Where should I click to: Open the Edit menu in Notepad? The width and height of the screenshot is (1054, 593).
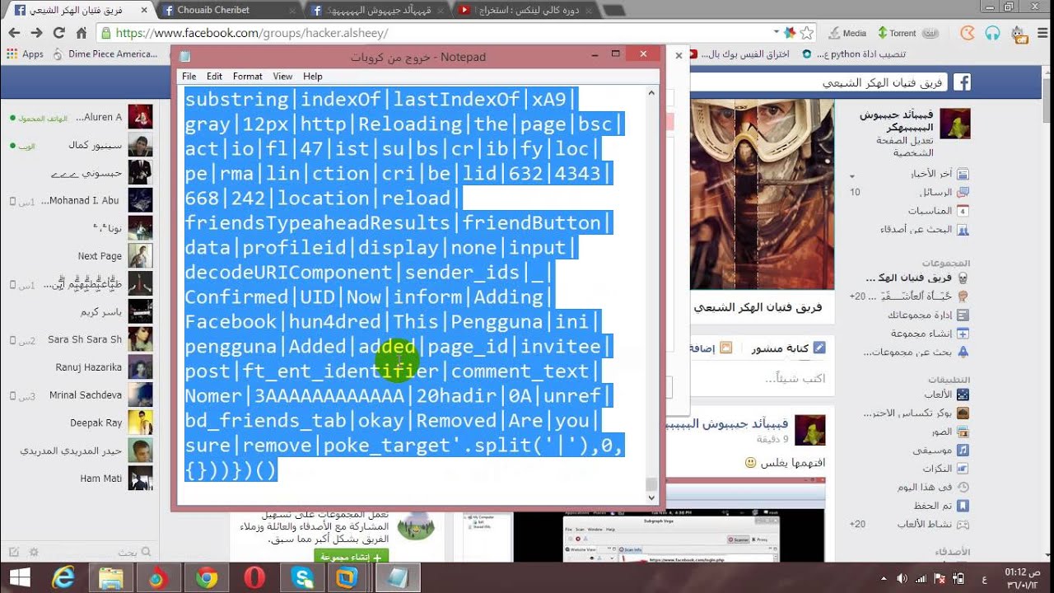214,76
